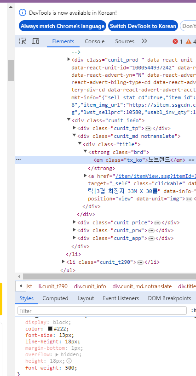This screenshot has width=196, height=376.
Task: Click ellipsis button in cunit_price div
Action: (x=157, y=223)
